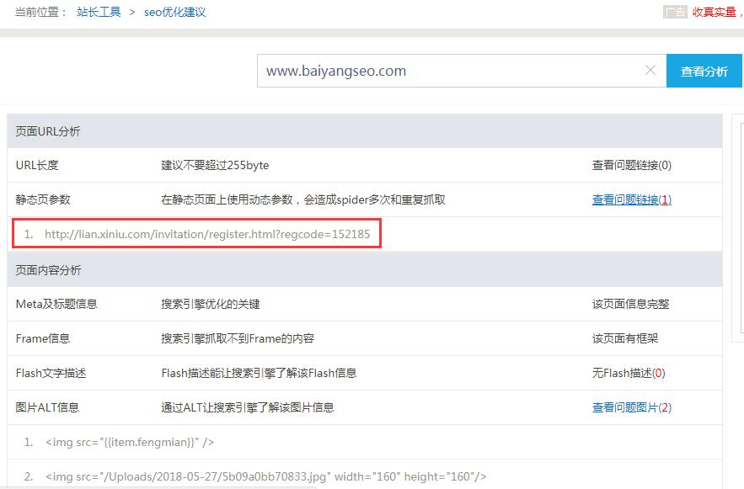Open 查看问题链接(0) in the URL长度 row

pos(631,165)
